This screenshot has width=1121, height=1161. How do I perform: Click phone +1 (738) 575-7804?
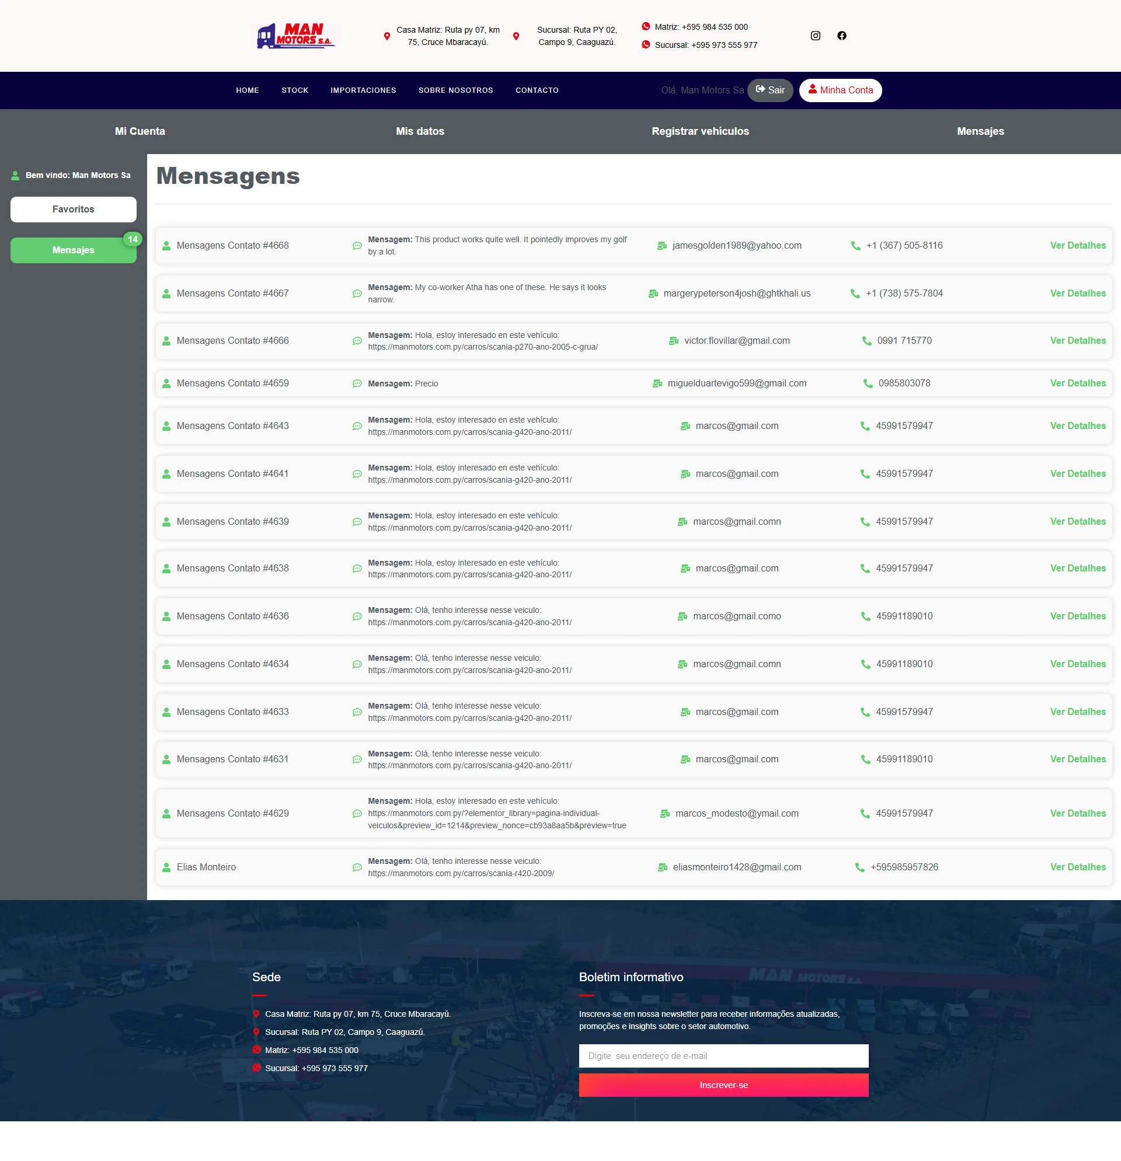pyautogui.click(x=904, y=293)
